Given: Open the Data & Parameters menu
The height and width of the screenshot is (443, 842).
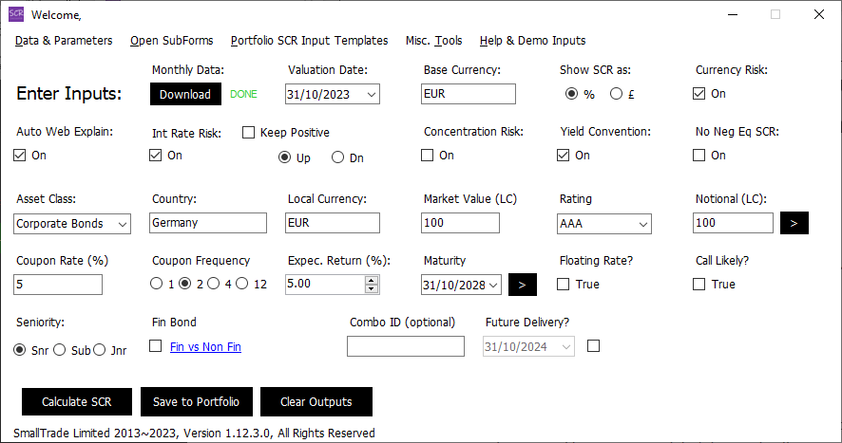Looking at the screenshot, I should [64, 41].
